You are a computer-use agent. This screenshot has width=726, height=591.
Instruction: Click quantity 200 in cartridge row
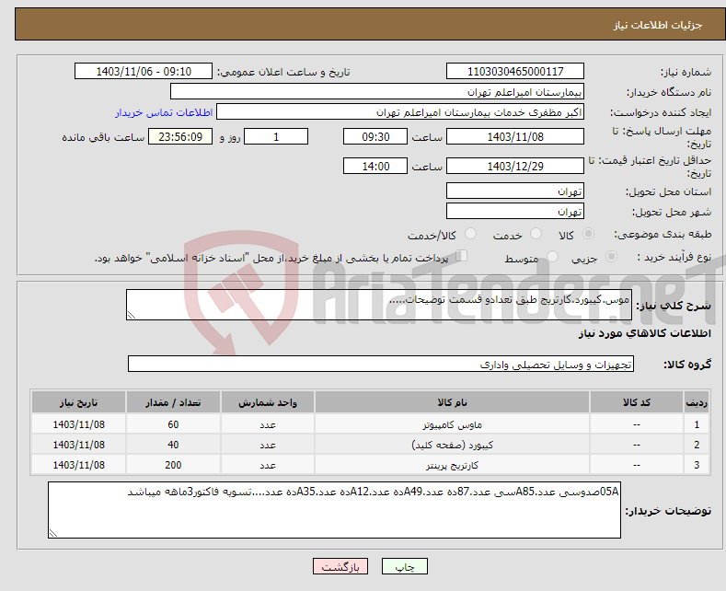(173, 466)
